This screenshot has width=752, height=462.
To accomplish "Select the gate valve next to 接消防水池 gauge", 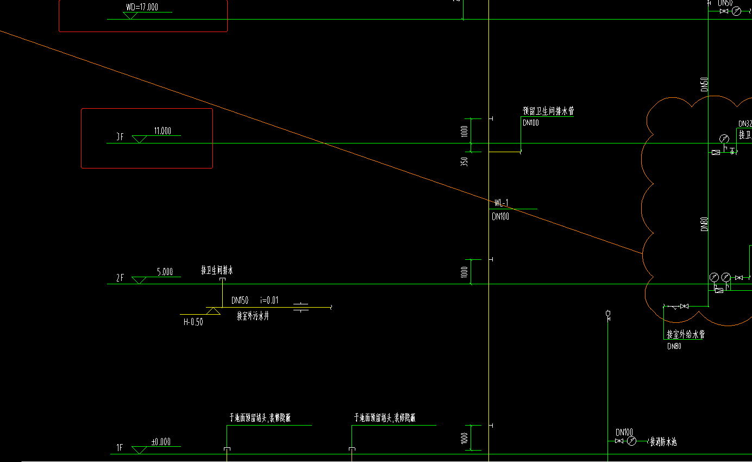I will (619, 441).
